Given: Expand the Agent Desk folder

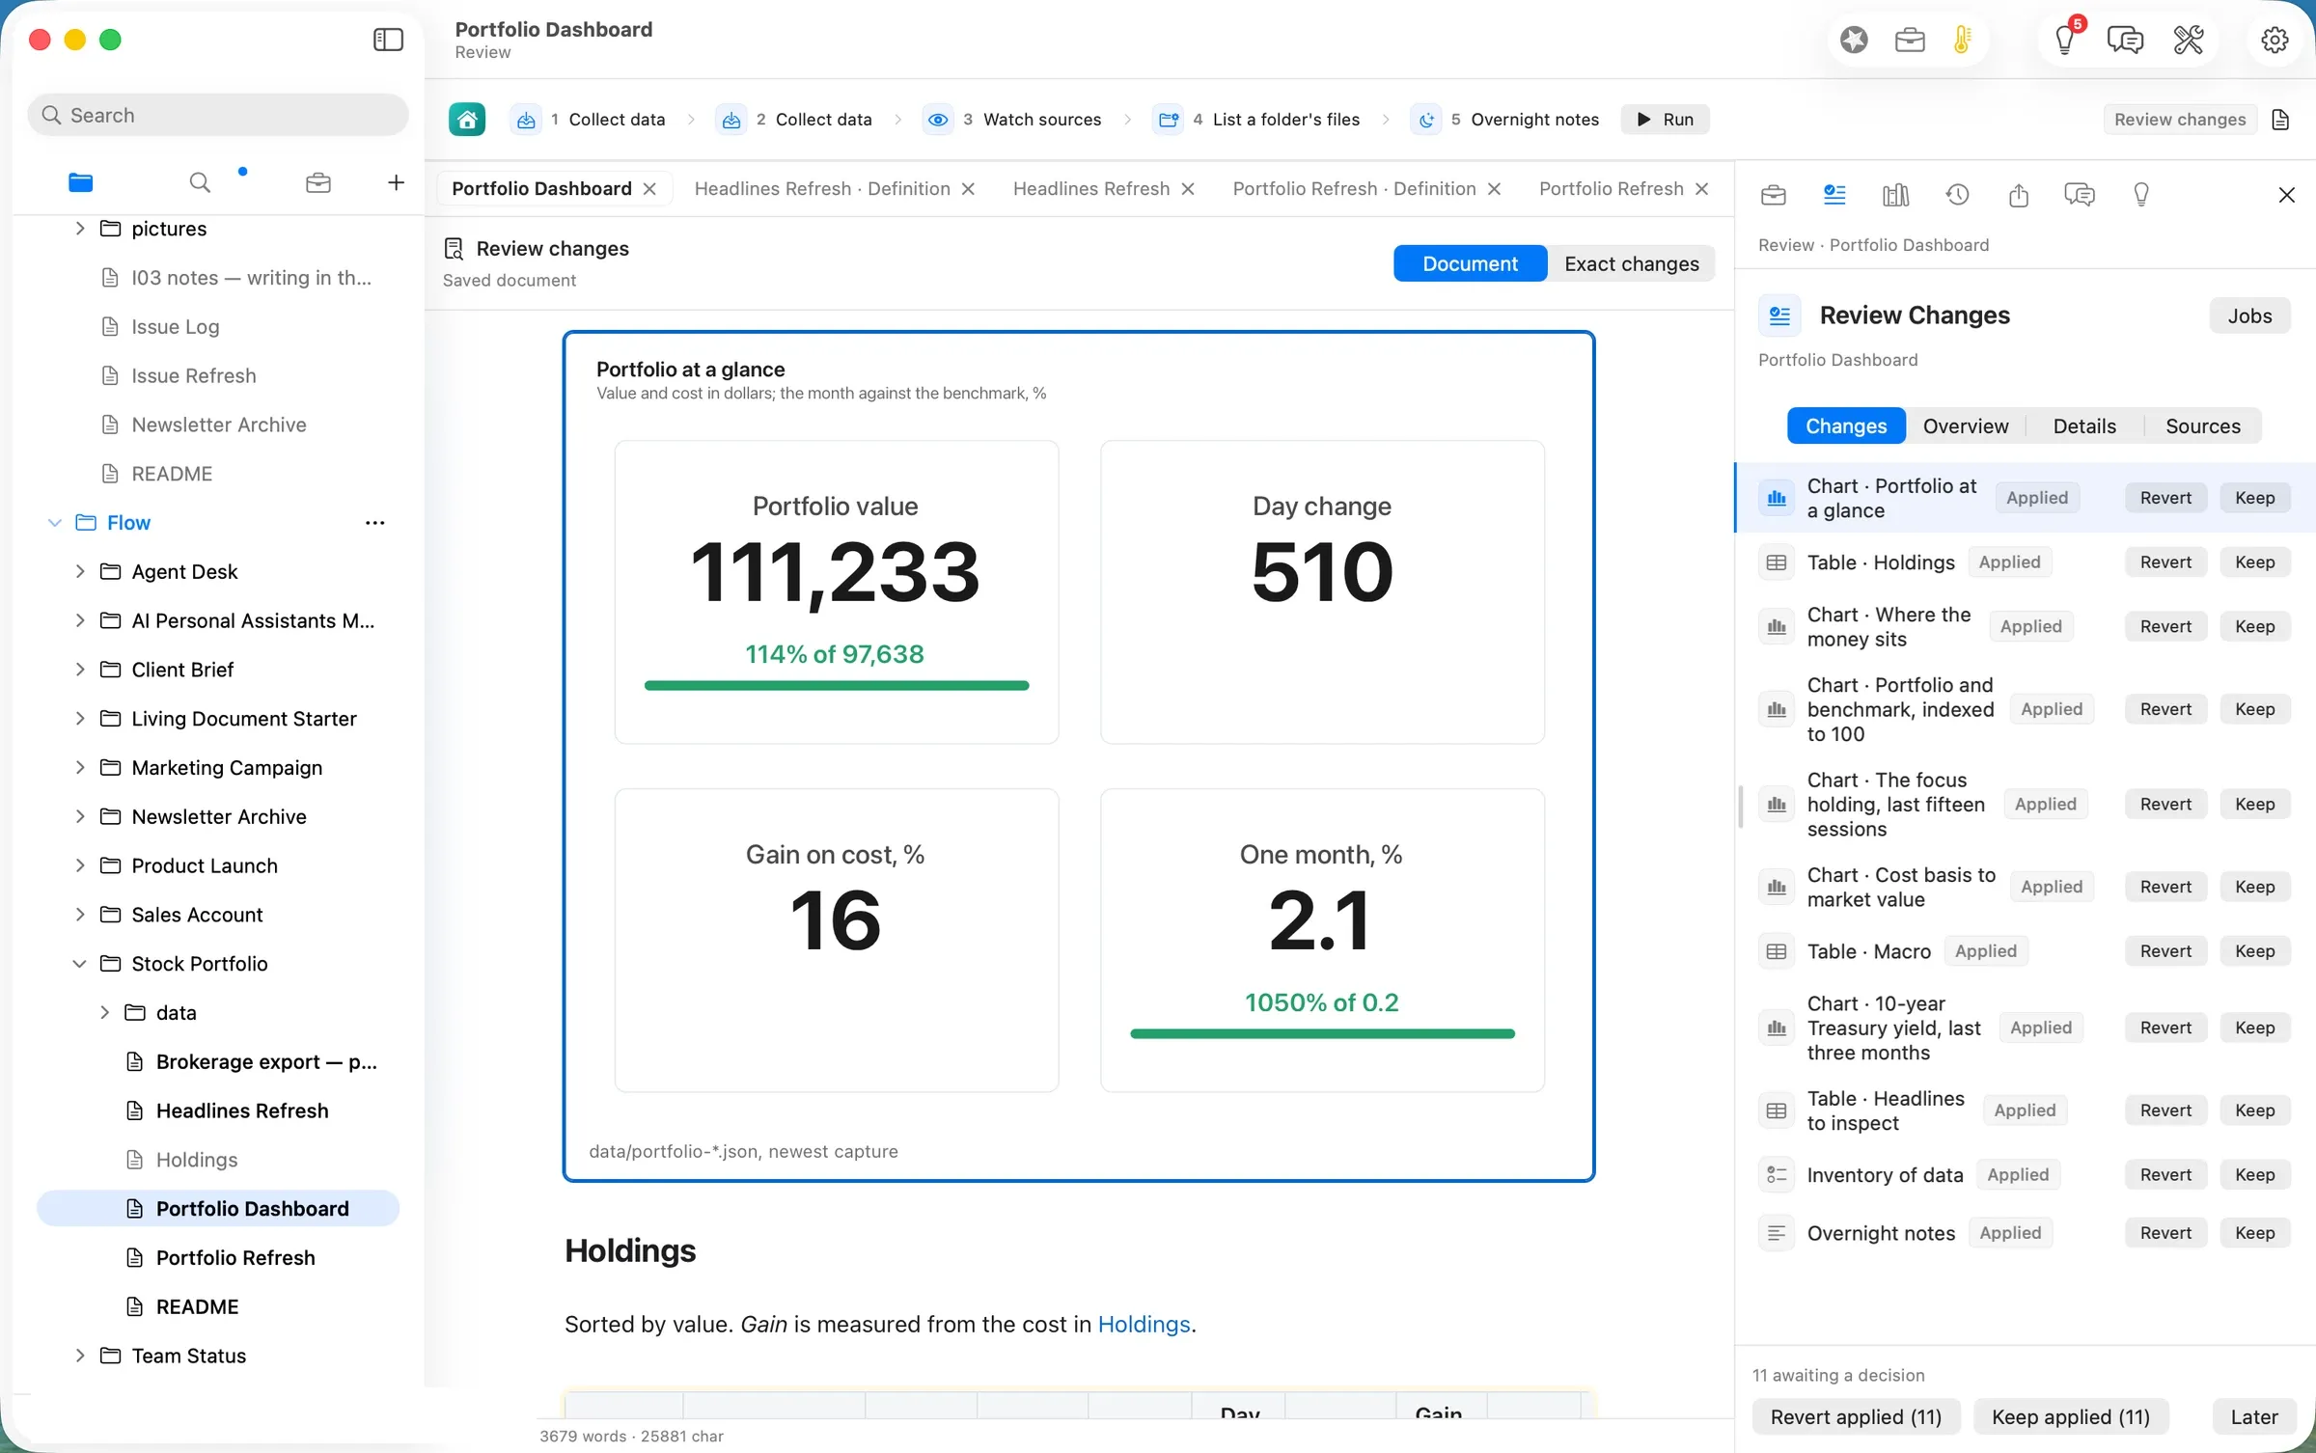Looking at the screenshot, I should click(x=80, y=572).
